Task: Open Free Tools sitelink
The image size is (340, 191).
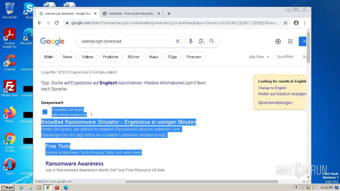Action: click(58, 146)
